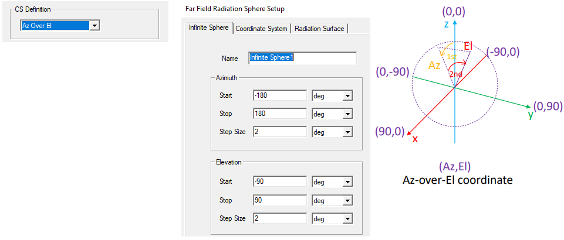This screenshot has height=240, width=564.
Task: Open the Elevation Start unit dropdown
Action: [x=347, y=182]
